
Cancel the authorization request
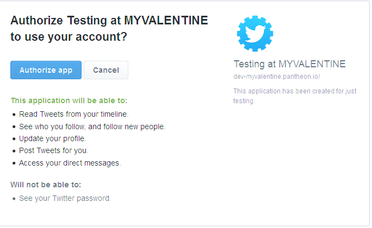tap(106, 70)
